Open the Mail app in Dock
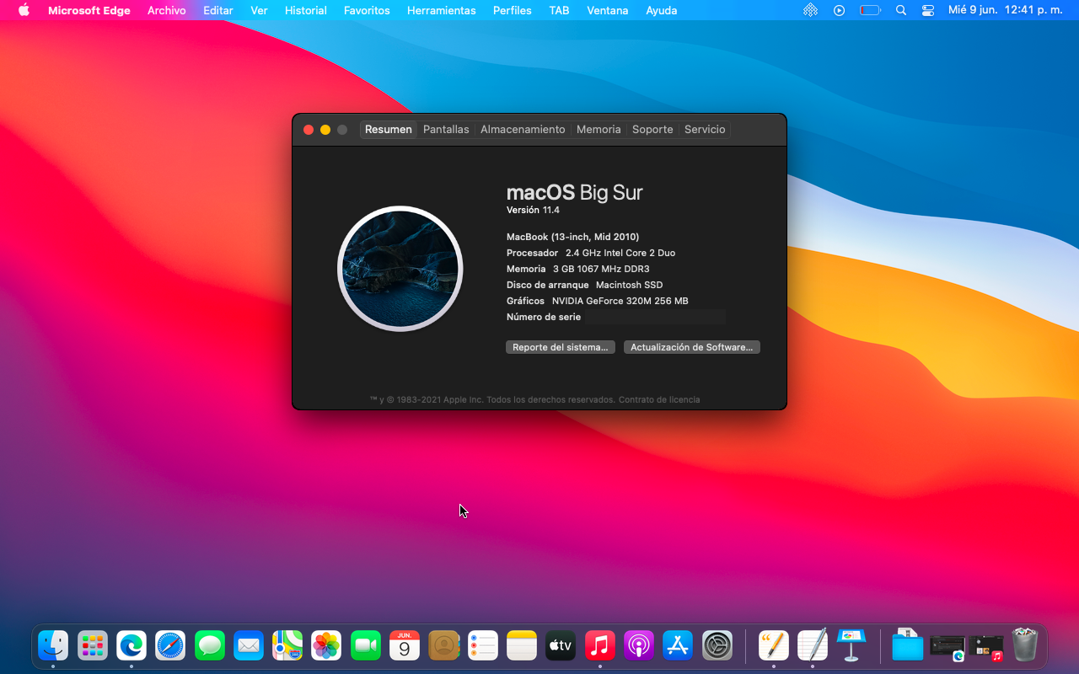Viewport: 1079px width, 674px height. click(x=249, y=646)
